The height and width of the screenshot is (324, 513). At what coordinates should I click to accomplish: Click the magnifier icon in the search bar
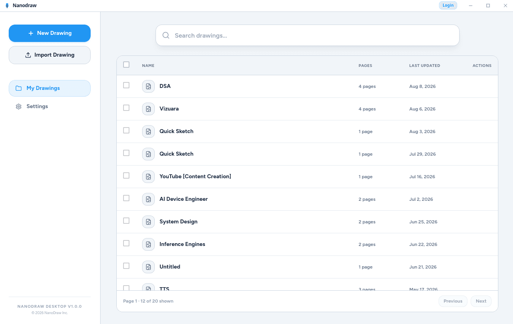click(x=166, y=35)
